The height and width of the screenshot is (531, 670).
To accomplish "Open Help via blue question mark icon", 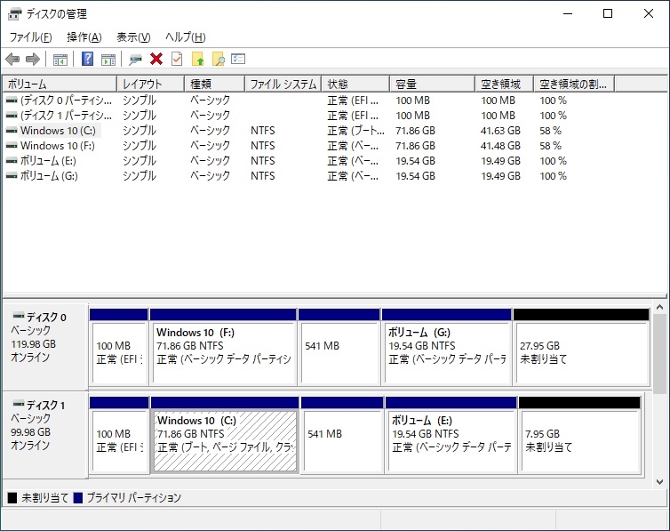I will 88,59.
